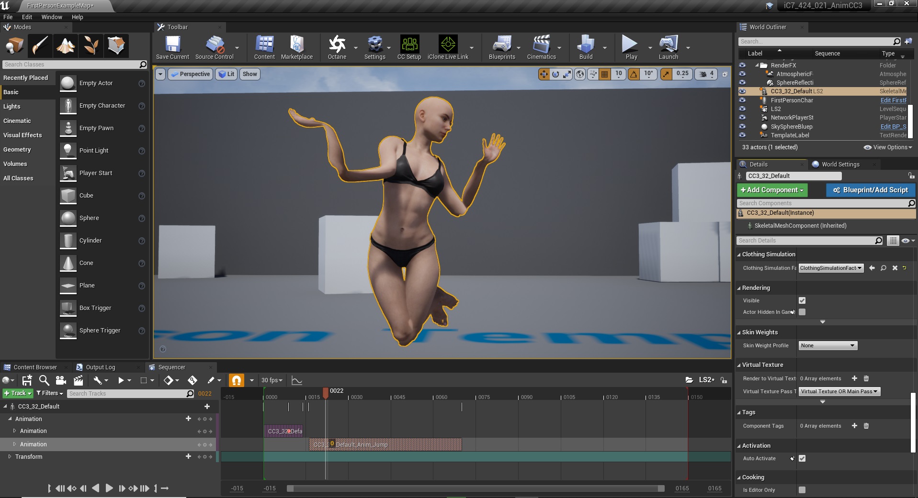The height and width of the screenshot is (498, 918).
Task: Click the Sequencer time range scrollbar
Action: click(476, 488)
